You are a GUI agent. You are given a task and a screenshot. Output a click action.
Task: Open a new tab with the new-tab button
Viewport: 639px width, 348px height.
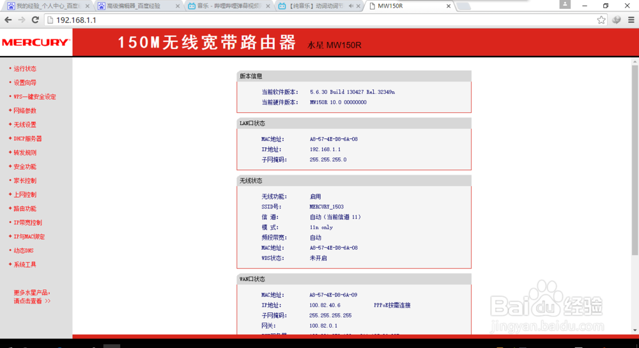point(463,6)
